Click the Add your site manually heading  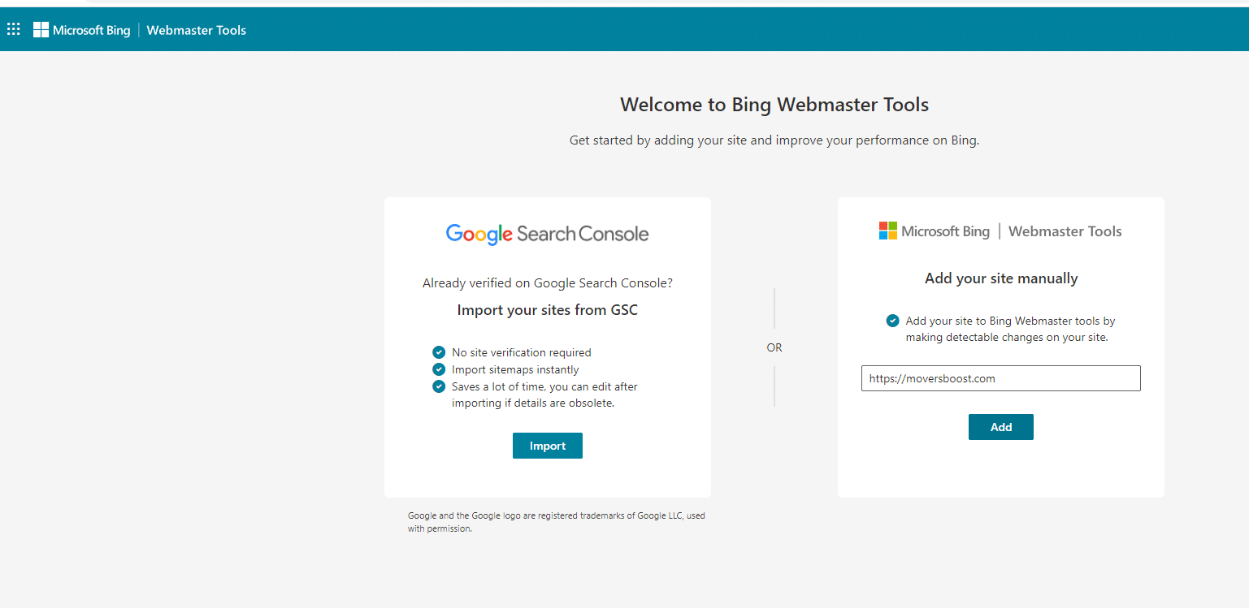(x=1001, y=278)
